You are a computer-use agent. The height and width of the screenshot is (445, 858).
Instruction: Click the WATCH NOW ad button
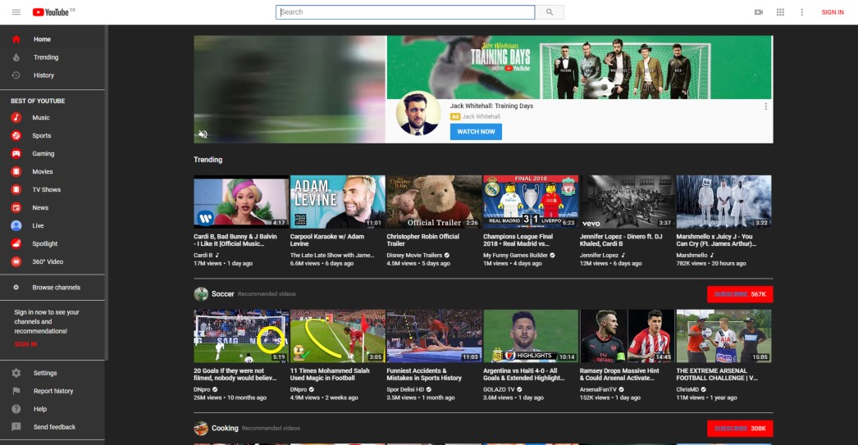(x=476, y=132)
